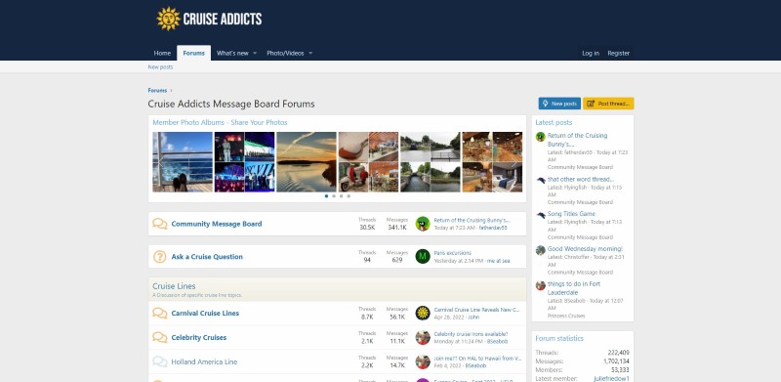The height and width of the screenshot is (382, 781).
Task: Click Log in
Action: tap(591, 53)
